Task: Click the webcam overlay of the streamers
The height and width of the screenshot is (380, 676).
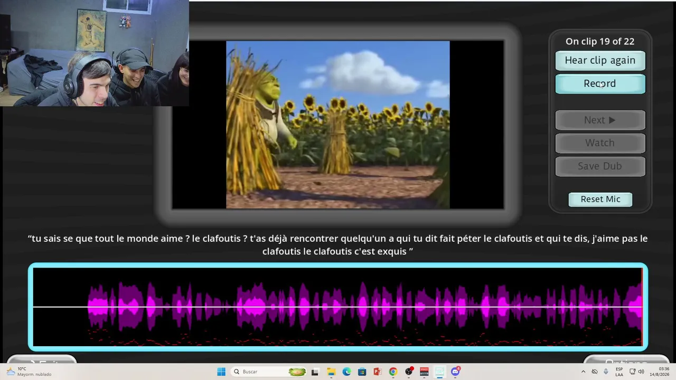Action: (x=95, y=53)
